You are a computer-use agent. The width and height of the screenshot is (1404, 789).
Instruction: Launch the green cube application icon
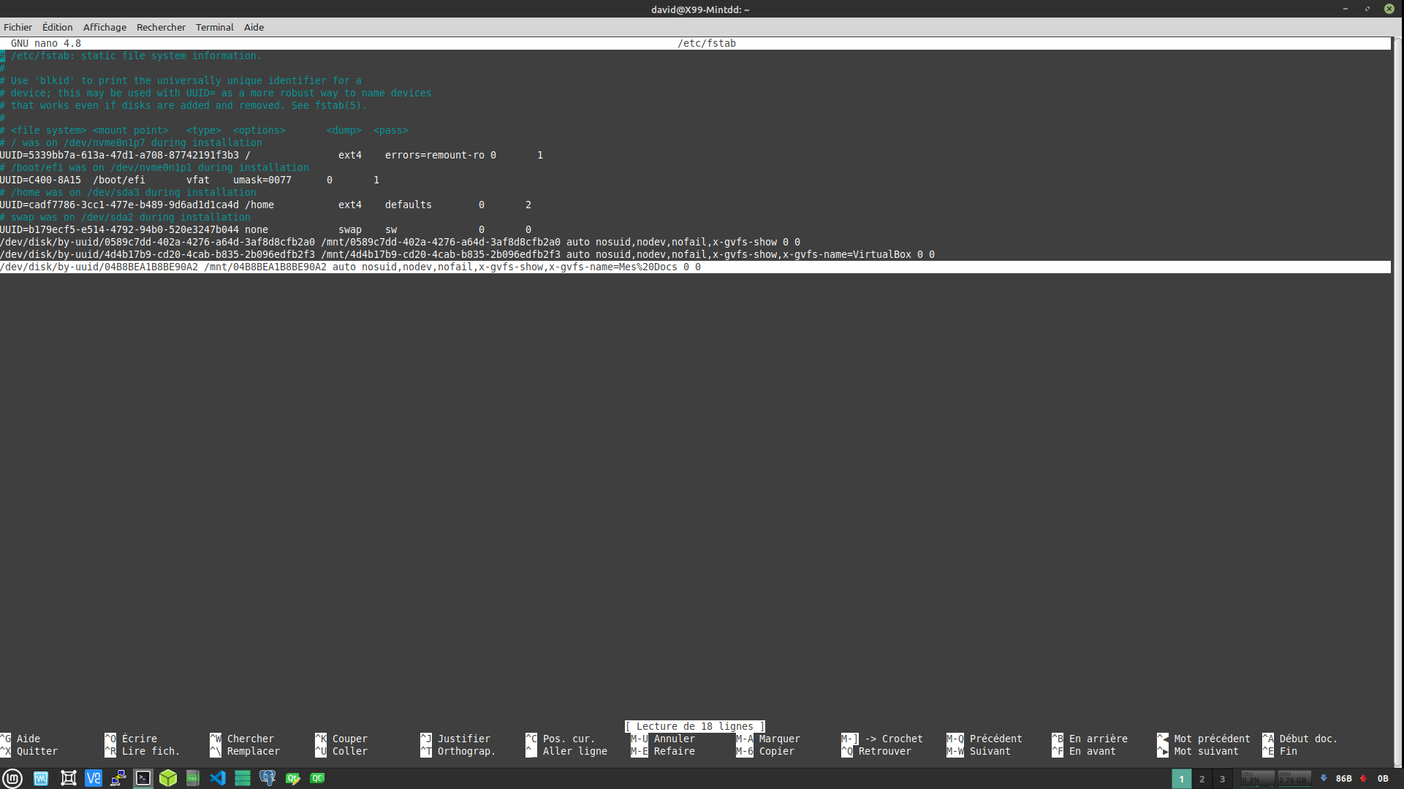[168, 778]
